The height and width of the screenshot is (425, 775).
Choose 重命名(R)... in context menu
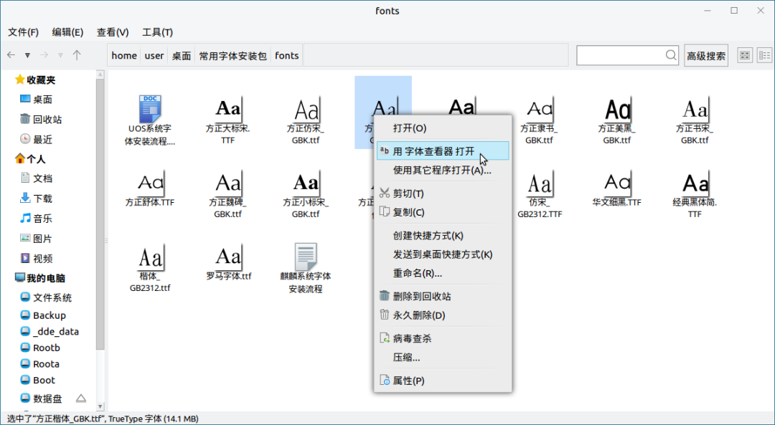(443, 273)
